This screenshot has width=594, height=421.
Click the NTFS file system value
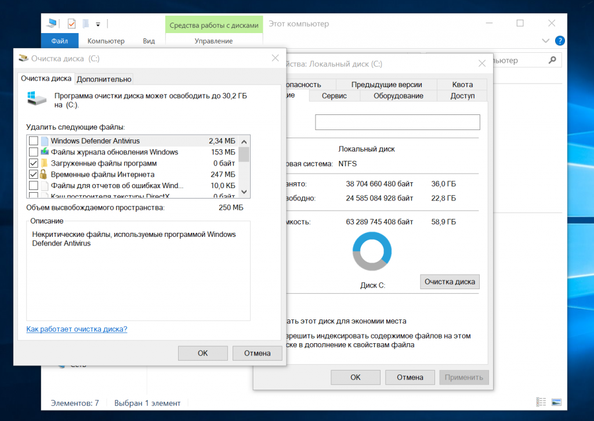[347, 164]
